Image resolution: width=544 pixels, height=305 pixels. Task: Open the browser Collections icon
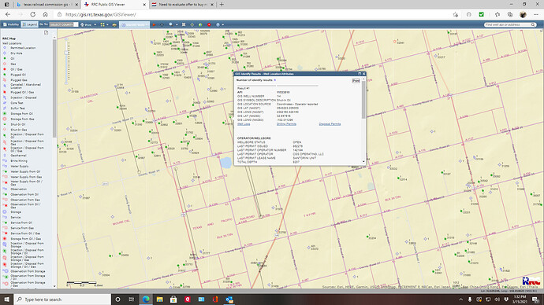coord(510,14)
